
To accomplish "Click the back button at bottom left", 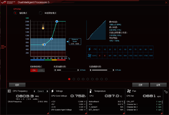I will [x=17, y=85].
